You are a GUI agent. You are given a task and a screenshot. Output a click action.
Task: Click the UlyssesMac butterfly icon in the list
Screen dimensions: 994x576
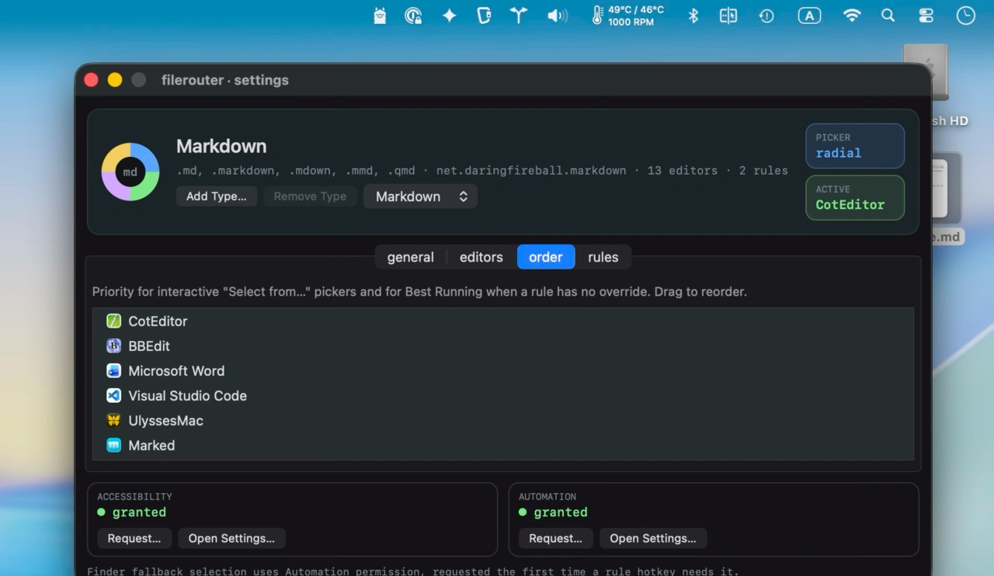click(x=114, y=421)
